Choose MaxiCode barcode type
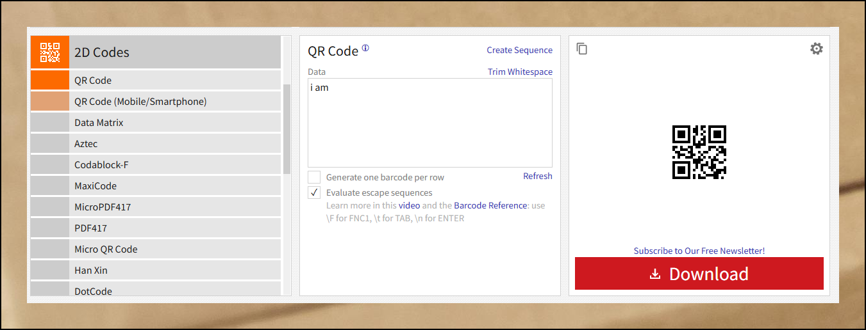Image resolution: width=866 pixels, height=330 pixels. click(x=156, y=185)
